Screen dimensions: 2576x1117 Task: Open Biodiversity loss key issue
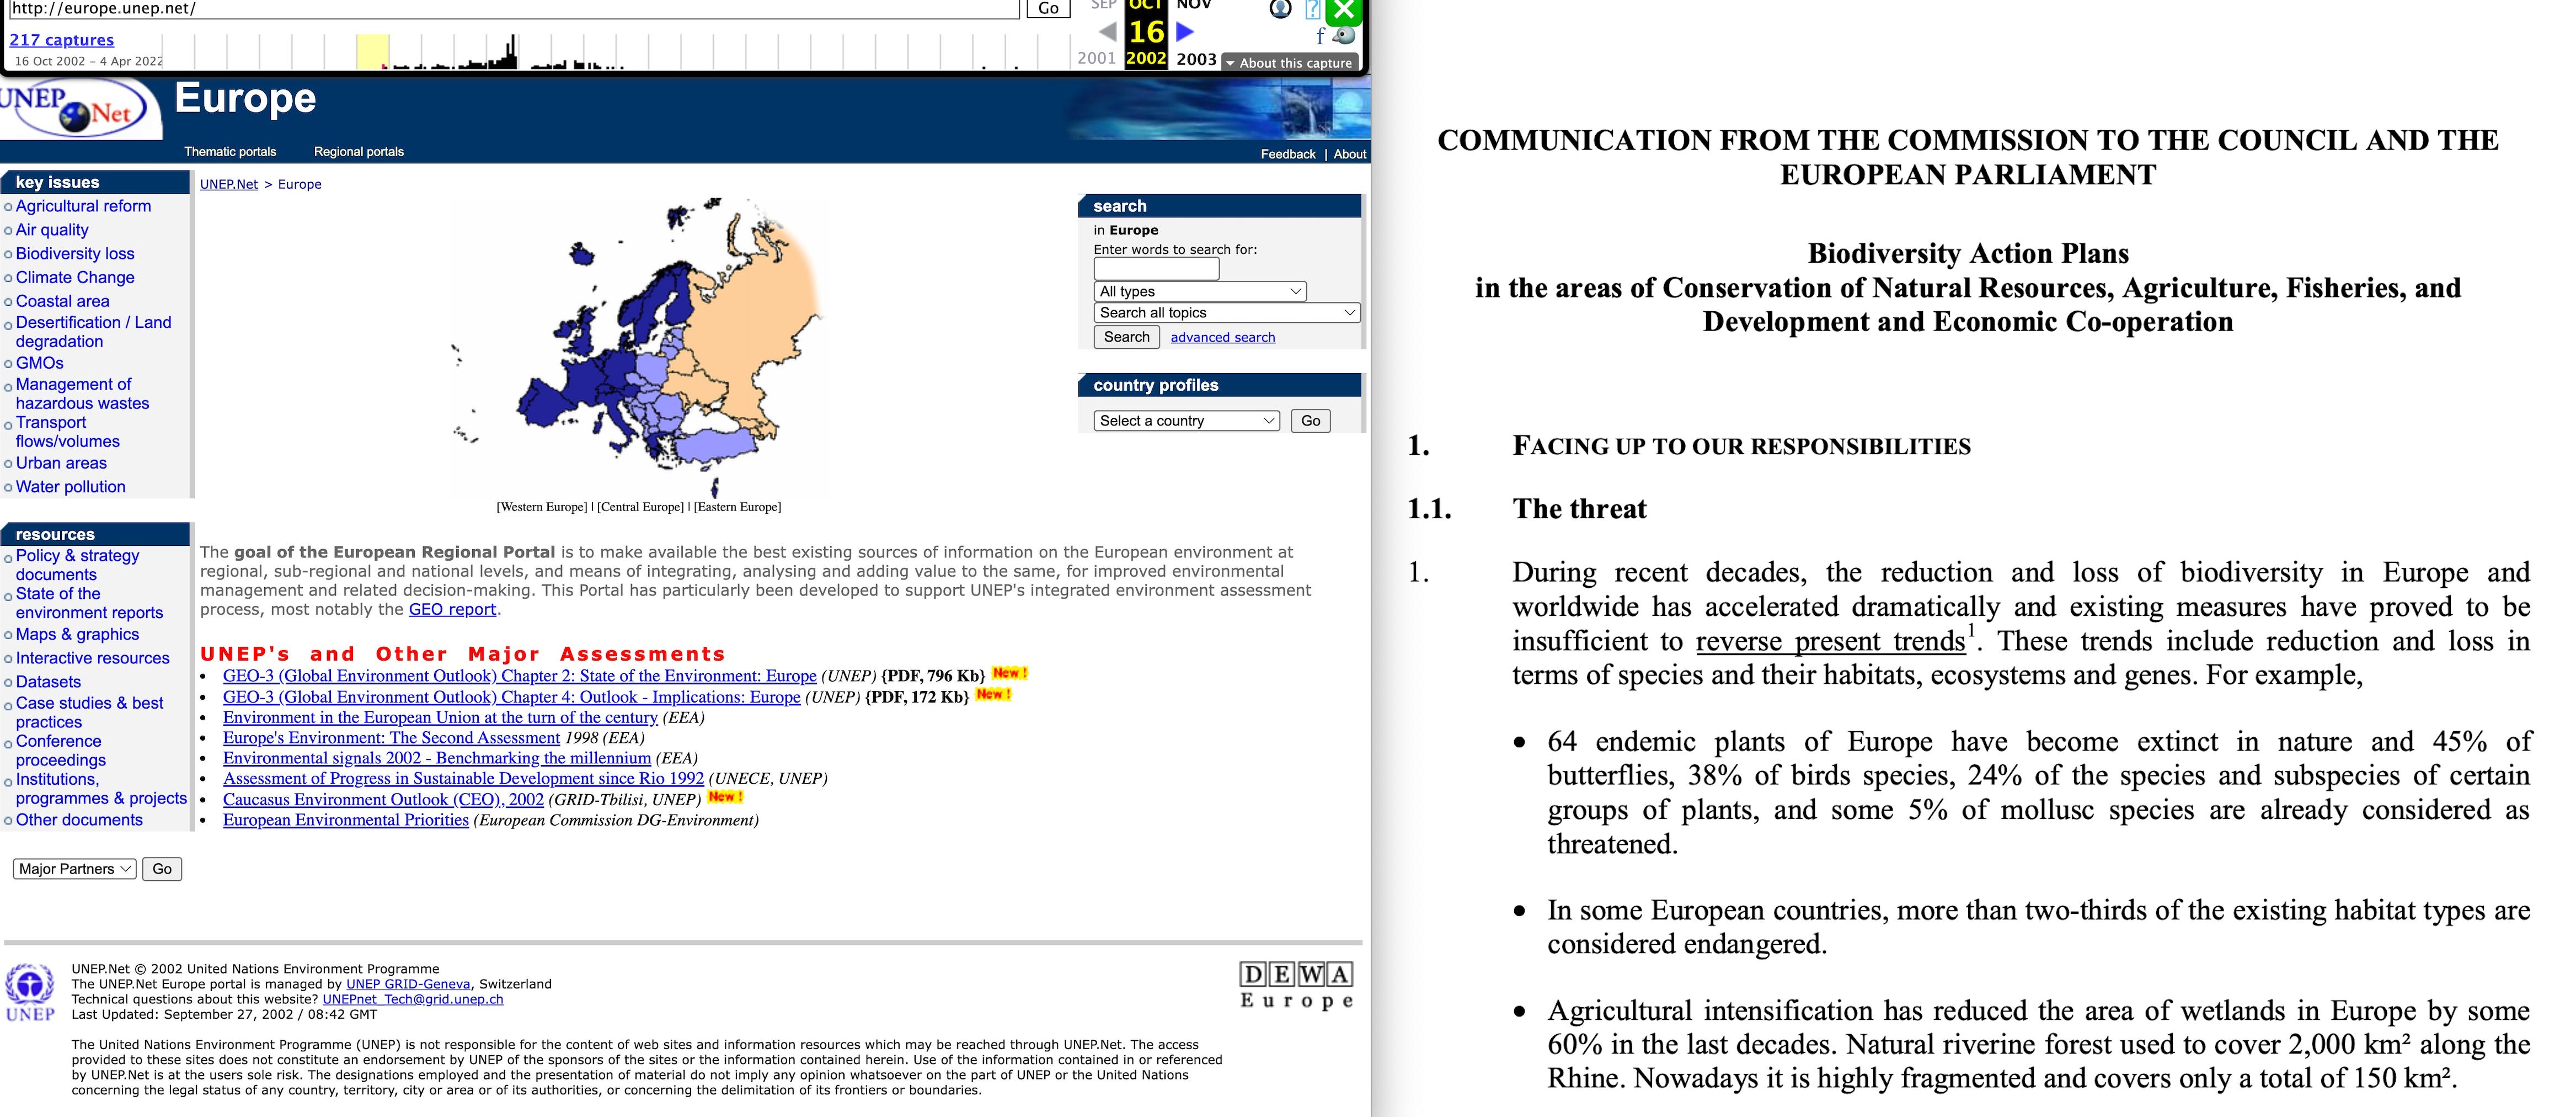tap(75, 254)
